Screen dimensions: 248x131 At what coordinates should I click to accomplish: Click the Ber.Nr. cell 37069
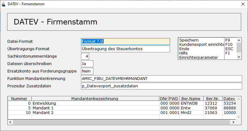pos(213,108)
